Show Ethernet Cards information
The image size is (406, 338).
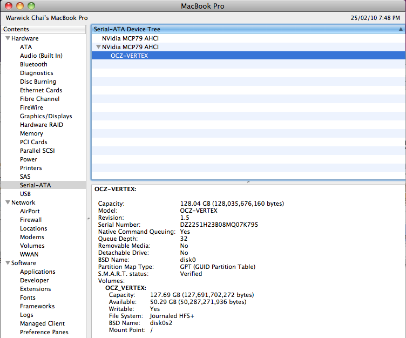click(41, 90)
